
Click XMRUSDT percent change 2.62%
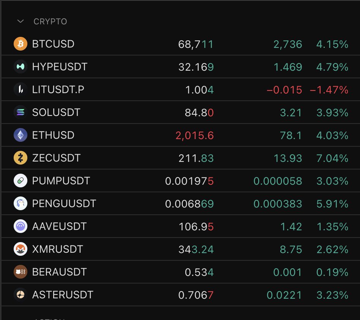tap(332, 249)
